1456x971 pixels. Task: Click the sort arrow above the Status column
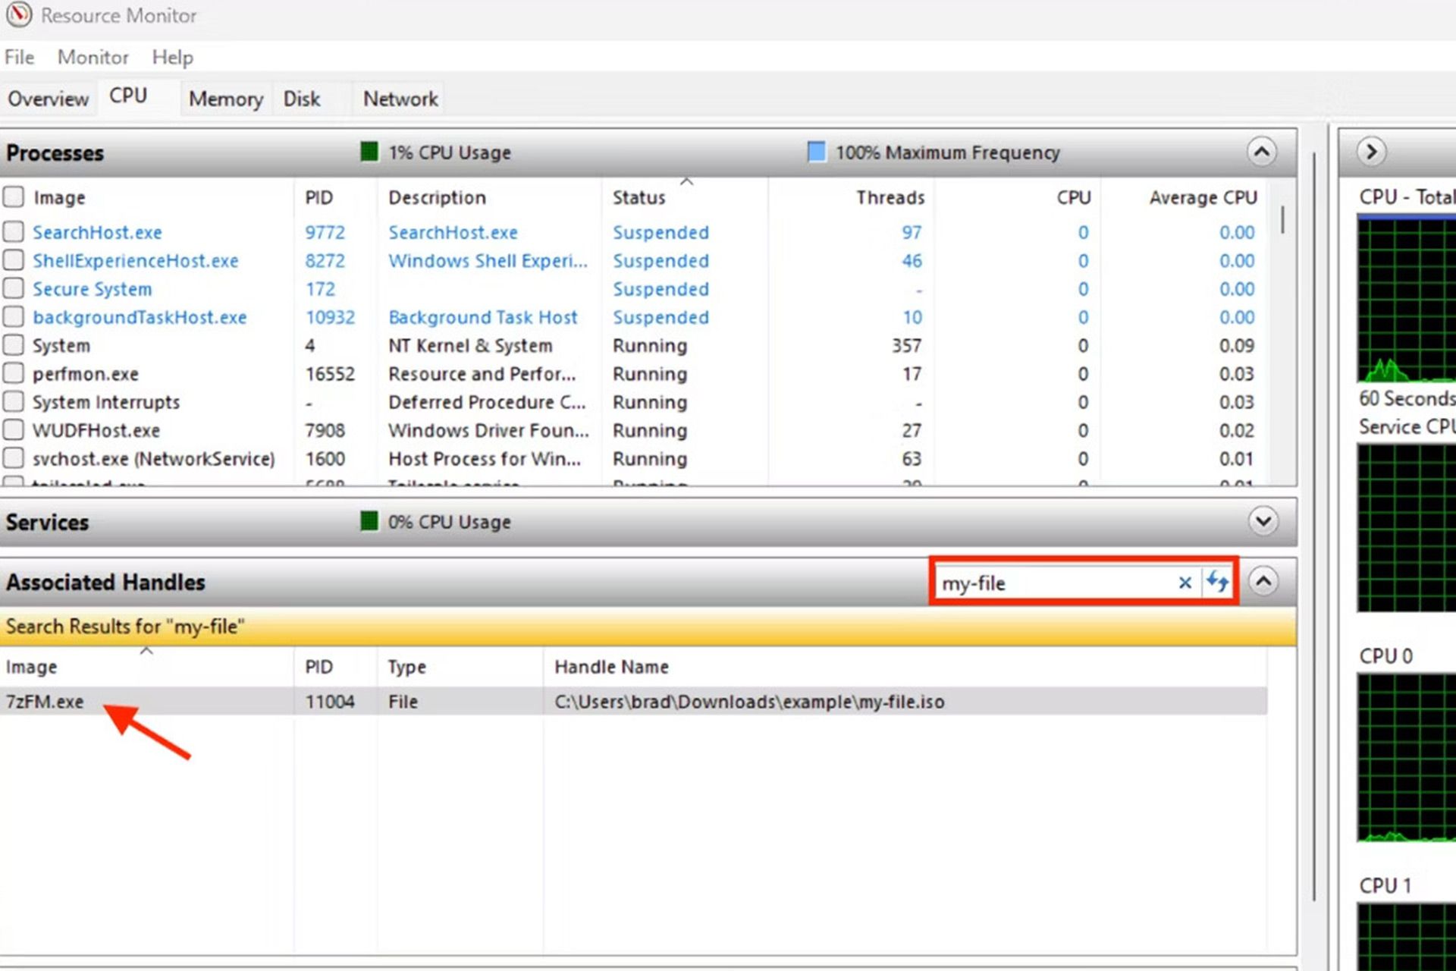click(687, 181)
